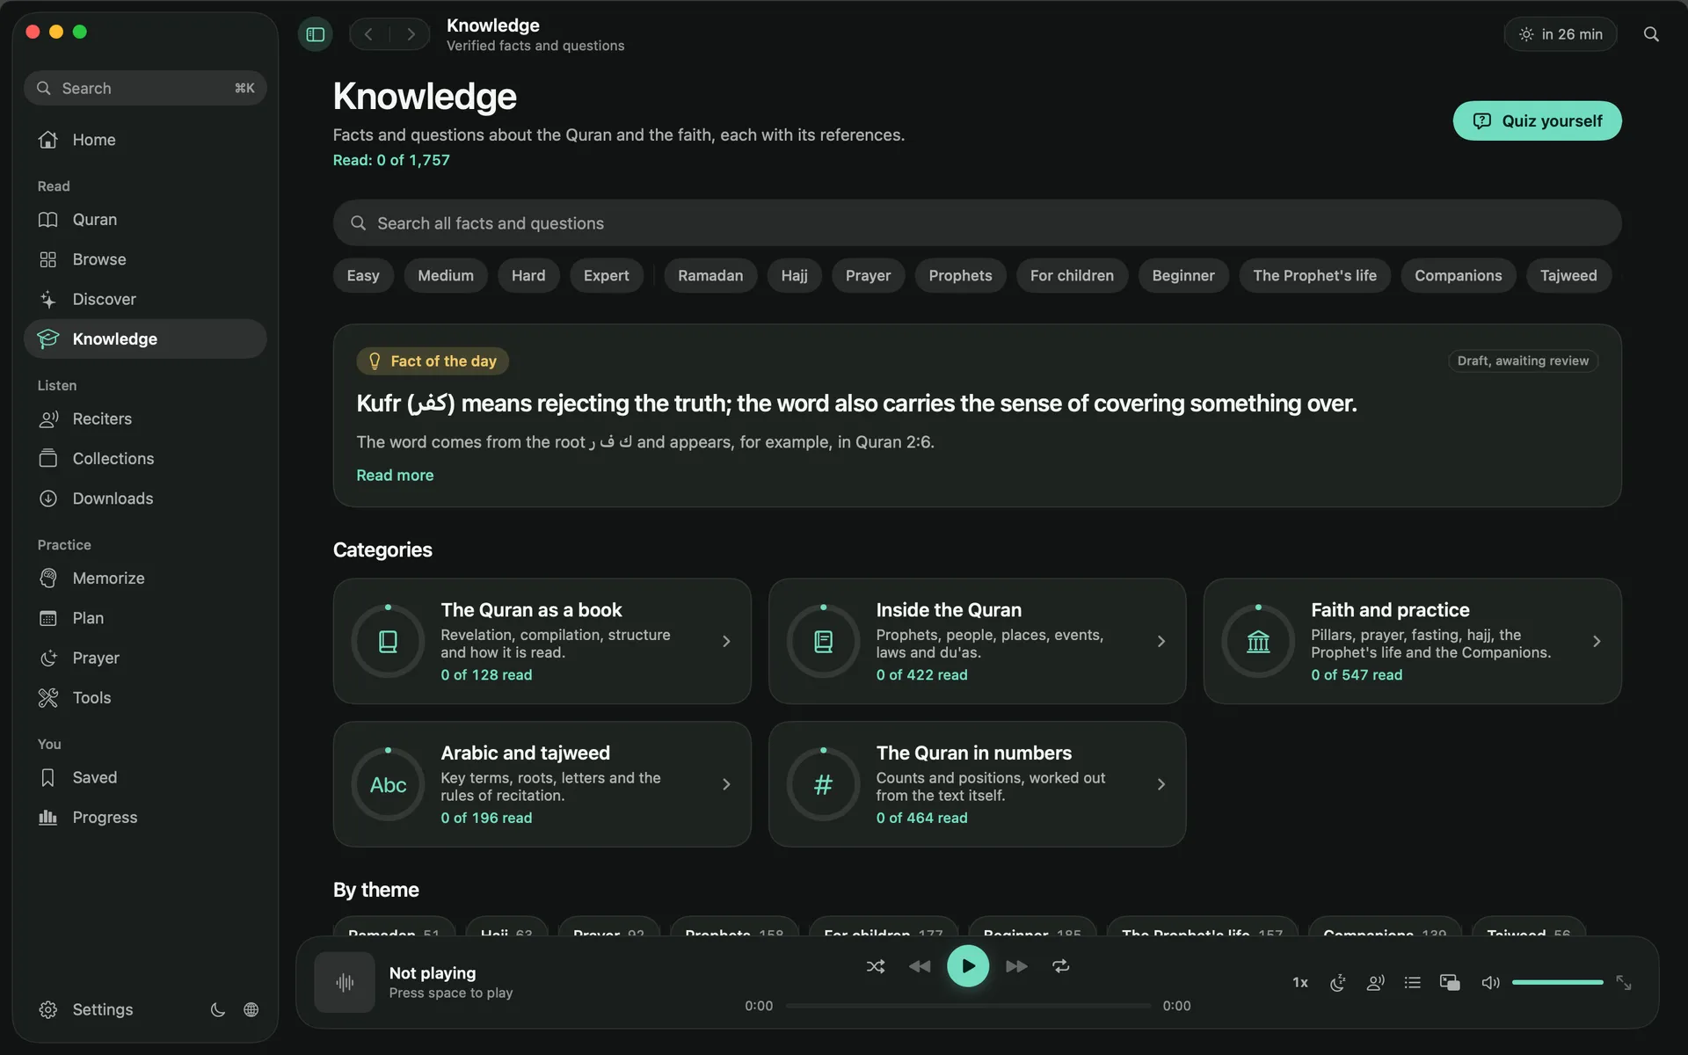Filter facts by Easy difficulty
Viewport: 1688px width, 1055px height.
pyautogui.click(x=363, y=275)
